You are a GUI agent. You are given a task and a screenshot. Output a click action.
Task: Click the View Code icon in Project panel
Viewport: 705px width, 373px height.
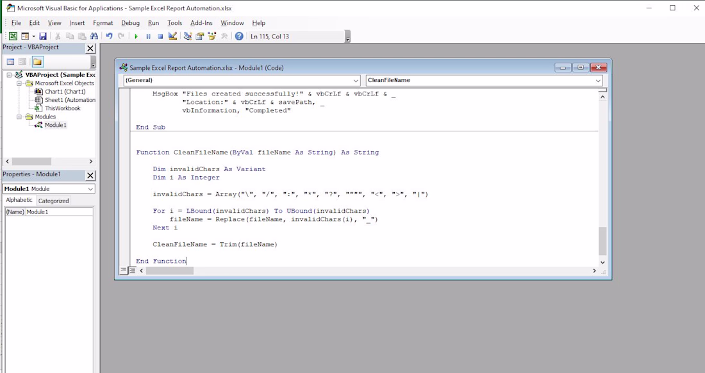click(11, 62)
